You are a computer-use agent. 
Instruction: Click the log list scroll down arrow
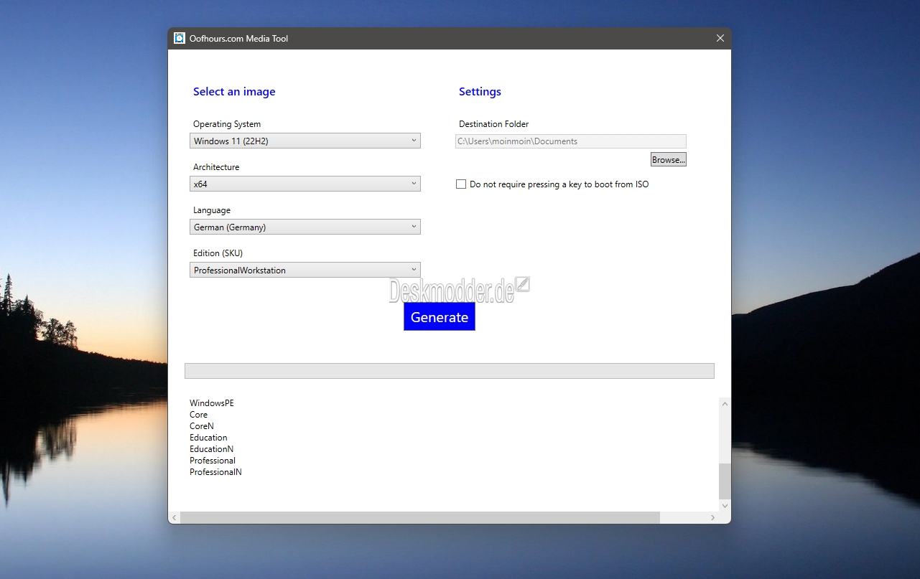click(725, 505)
